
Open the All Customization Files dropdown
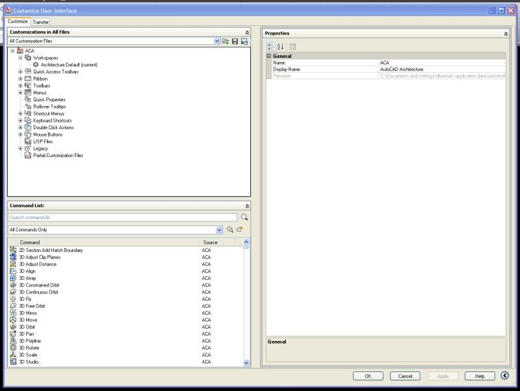point(217,41)
